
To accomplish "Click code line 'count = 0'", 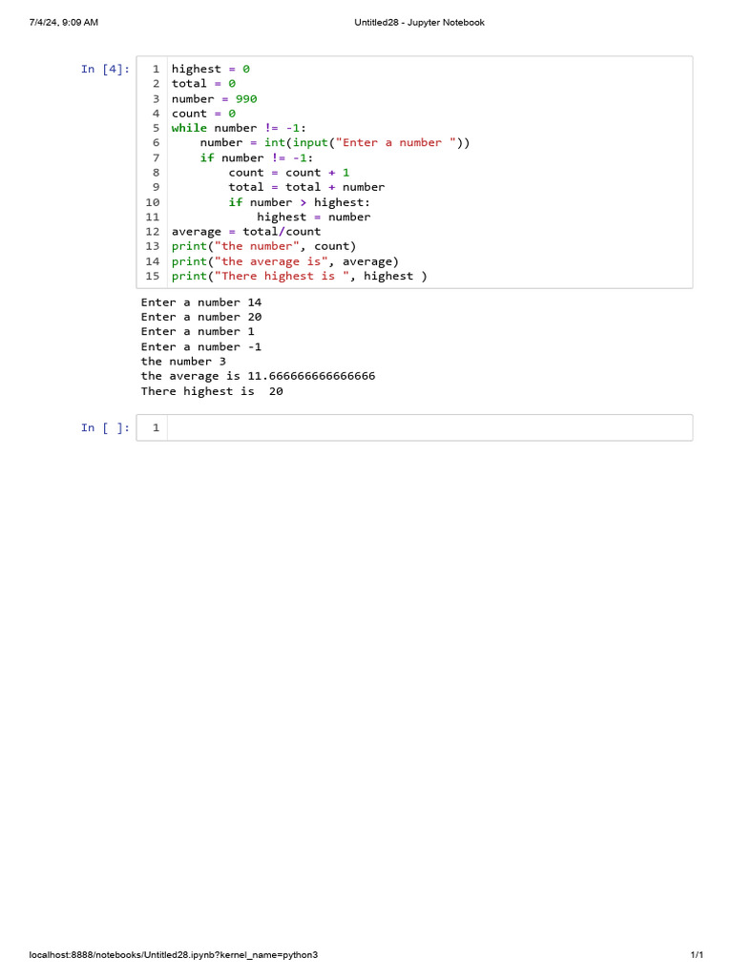I will [204, 114].
